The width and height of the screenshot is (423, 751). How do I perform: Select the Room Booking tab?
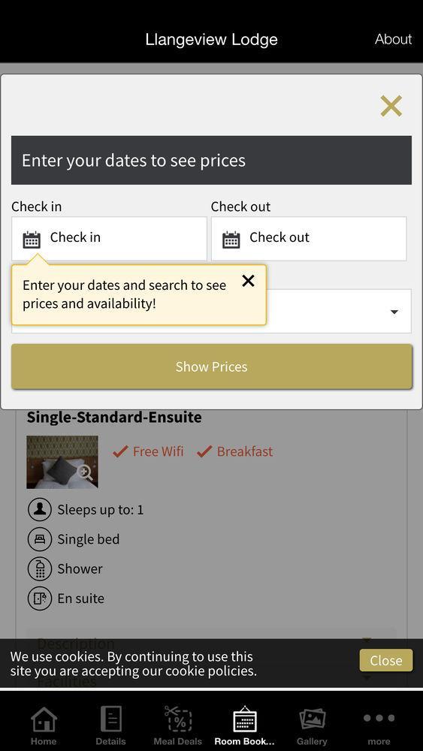point(244,725)
